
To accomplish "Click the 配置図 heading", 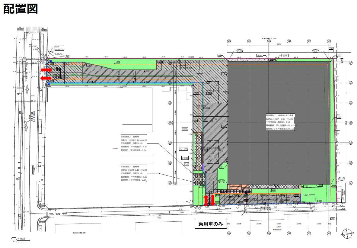I will (21, 9).
